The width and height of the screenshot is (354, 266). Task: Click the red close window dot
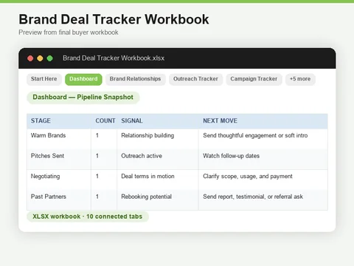pos(30,58)
